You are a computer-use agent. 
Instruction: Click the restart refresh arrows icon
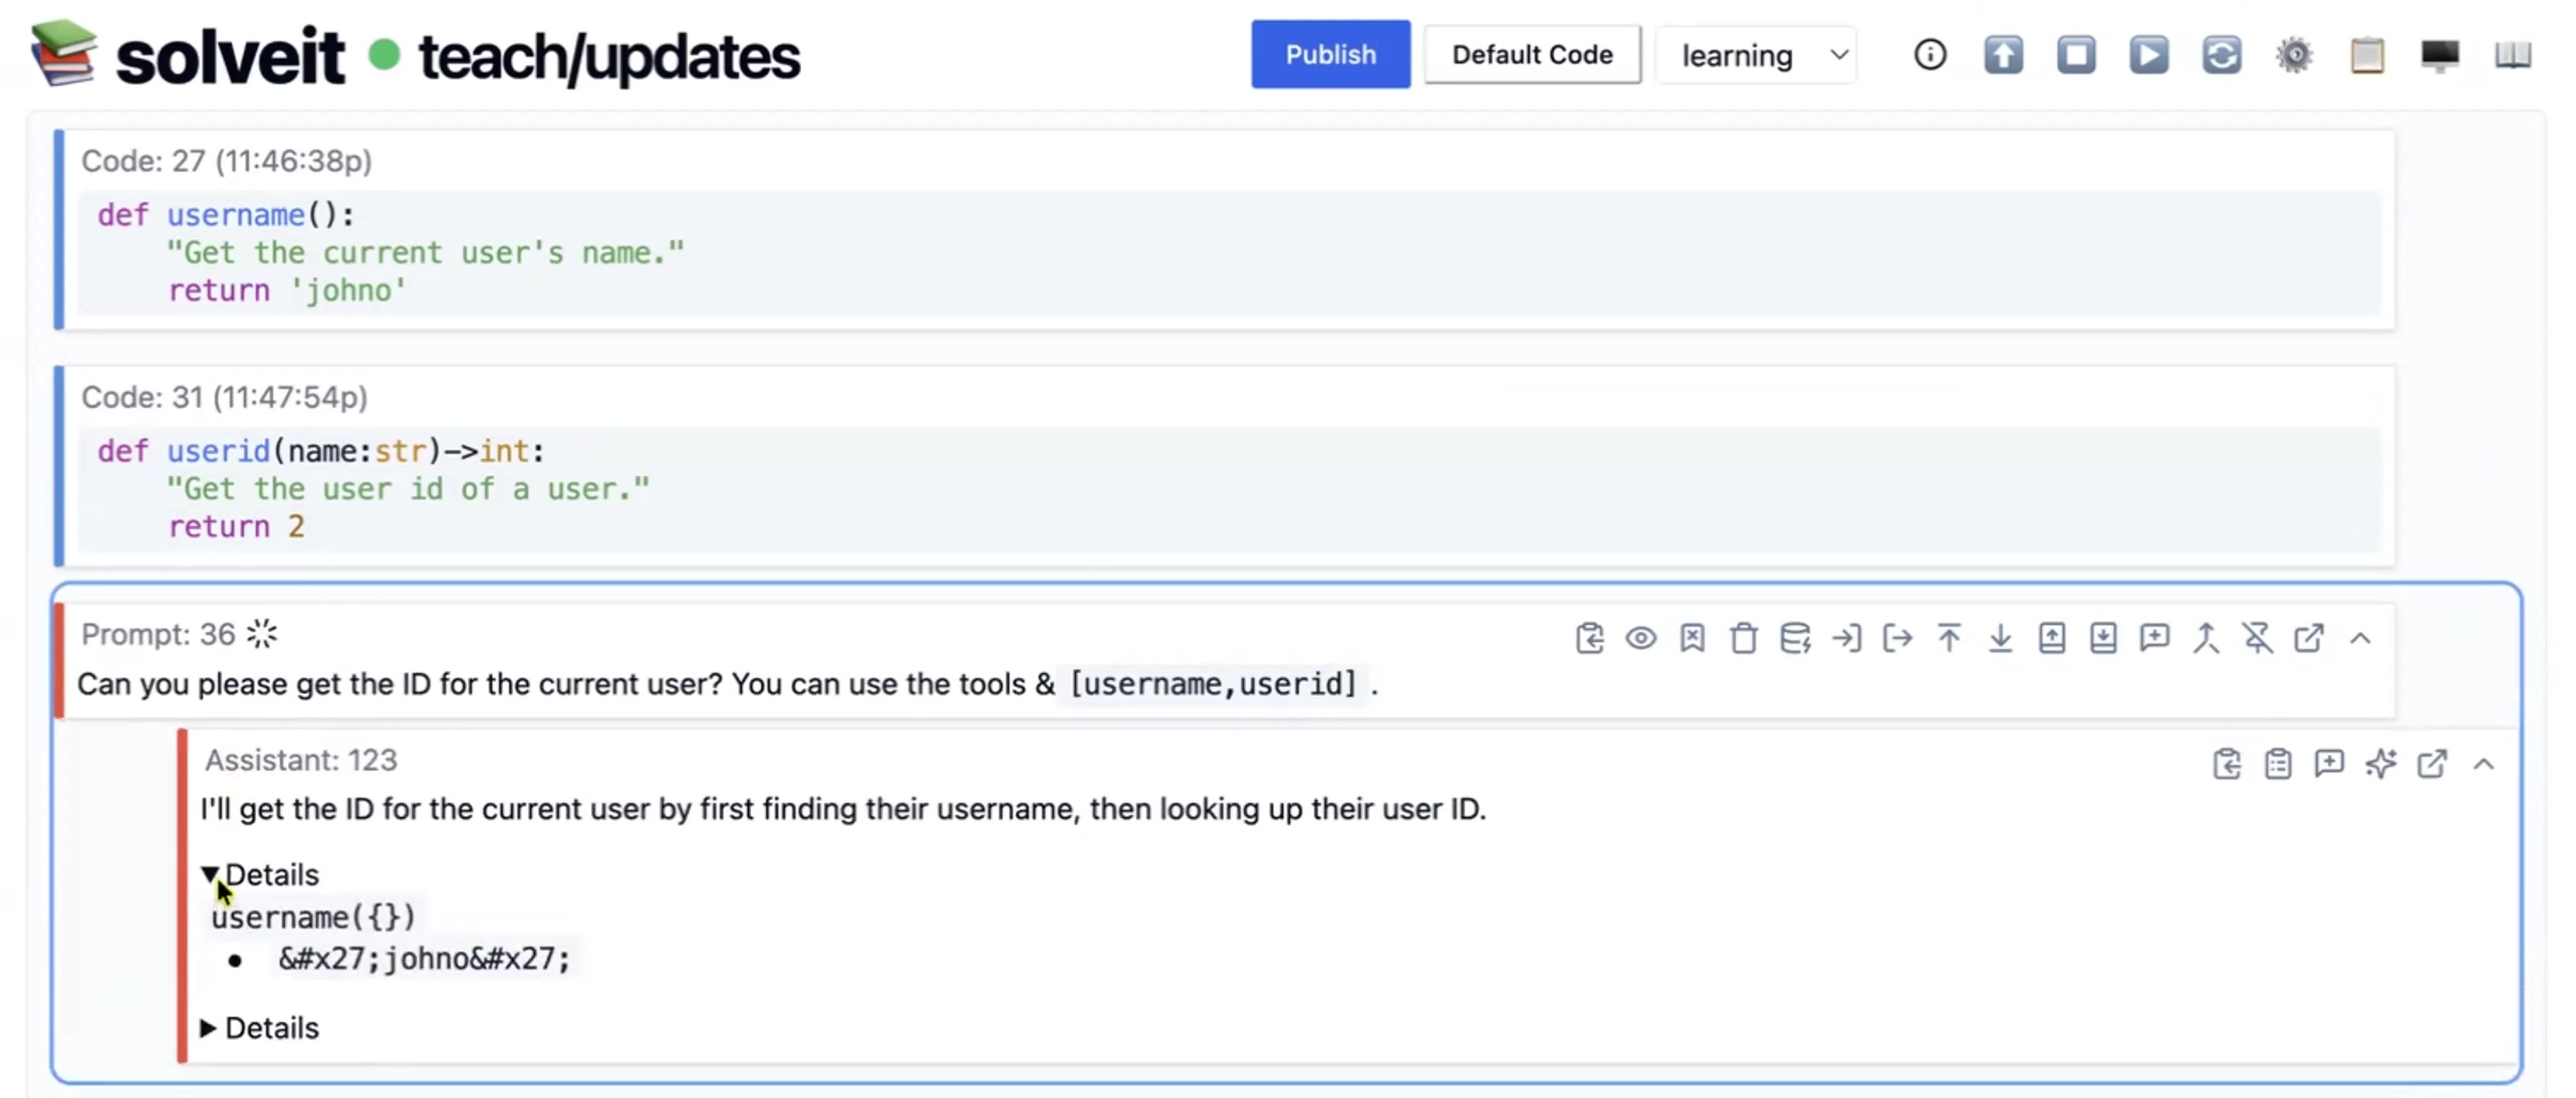[x=2221, y=55]
